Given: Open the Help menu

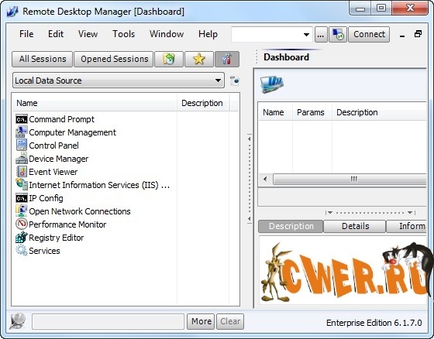Looking at the screenshot, I should (x=208, y=34).
